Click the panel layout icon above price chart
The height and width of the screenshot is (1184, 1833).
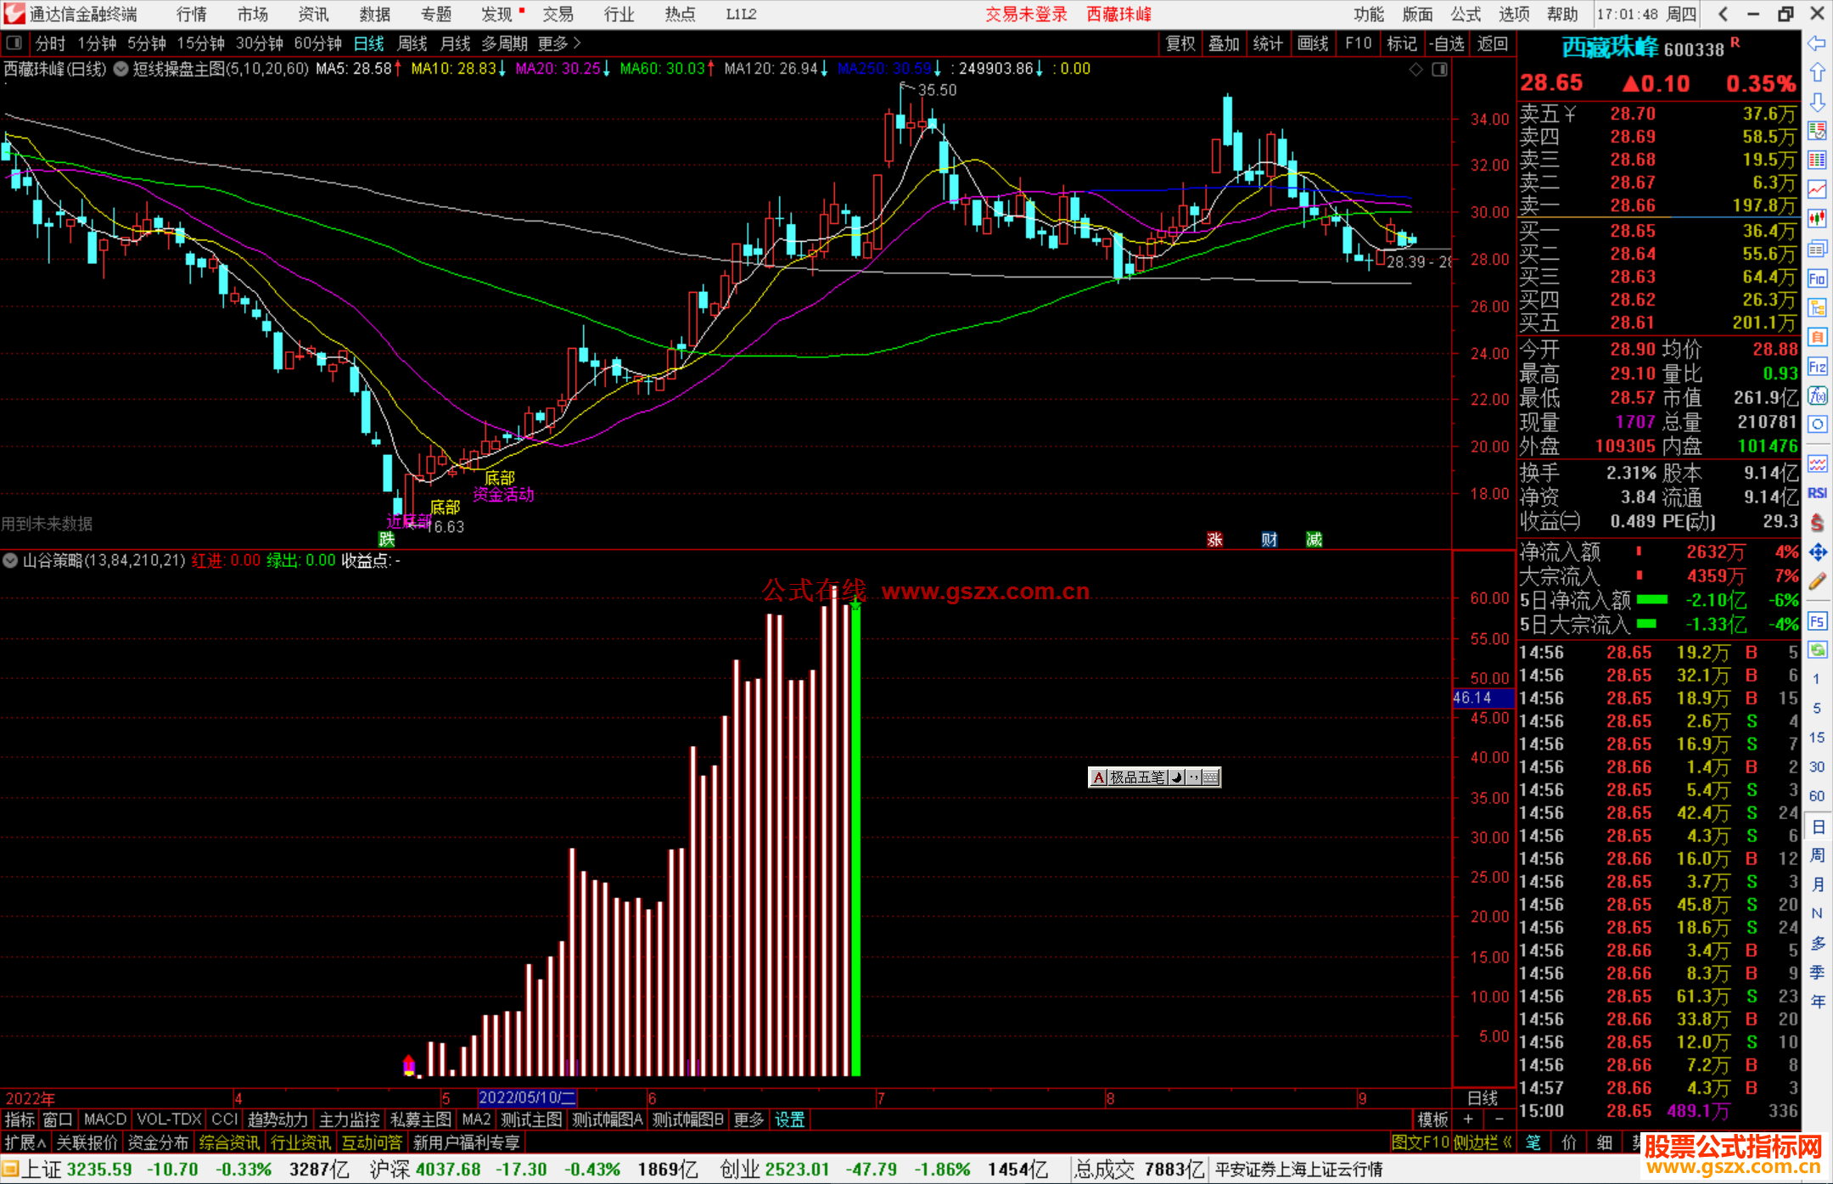(x=1439, y=70)
